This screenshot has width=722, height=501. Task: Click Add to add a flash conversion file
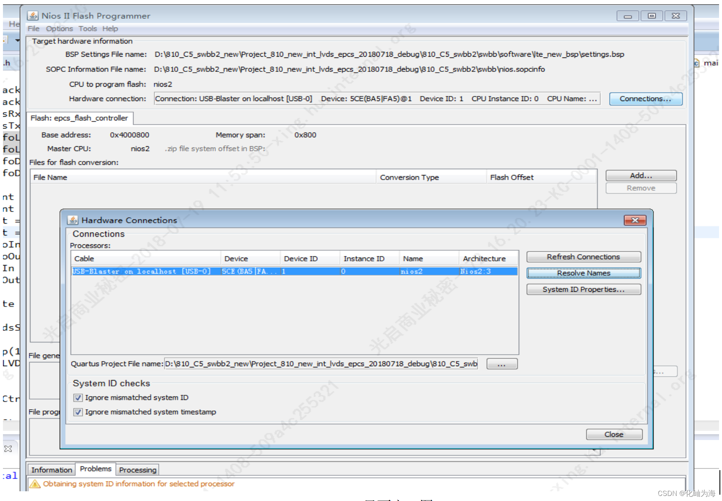640,175
